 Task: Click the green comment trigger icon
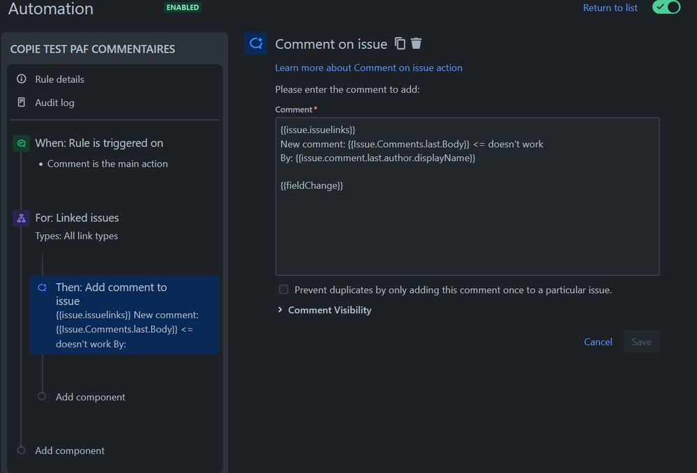[22, 143]
